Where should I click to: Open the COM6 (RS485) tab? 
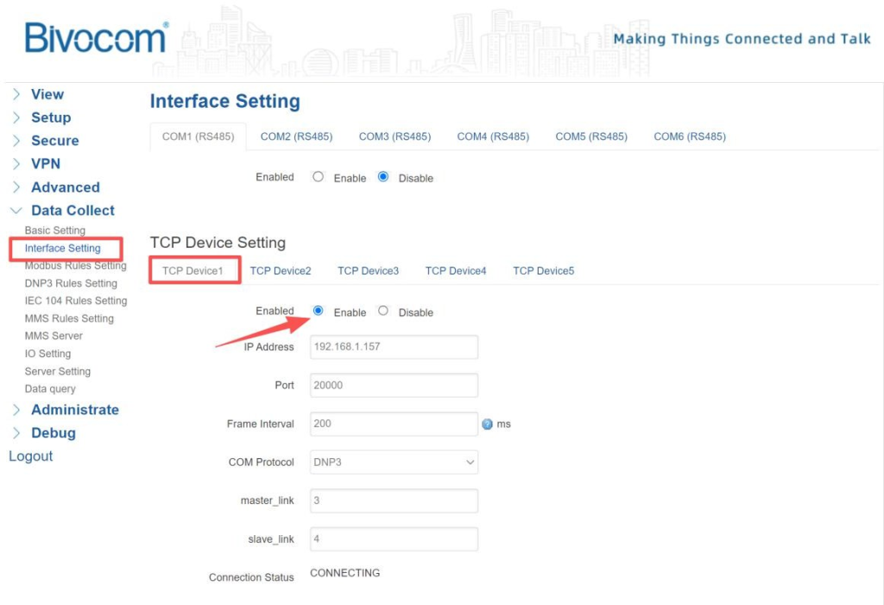tap(689, 136)
